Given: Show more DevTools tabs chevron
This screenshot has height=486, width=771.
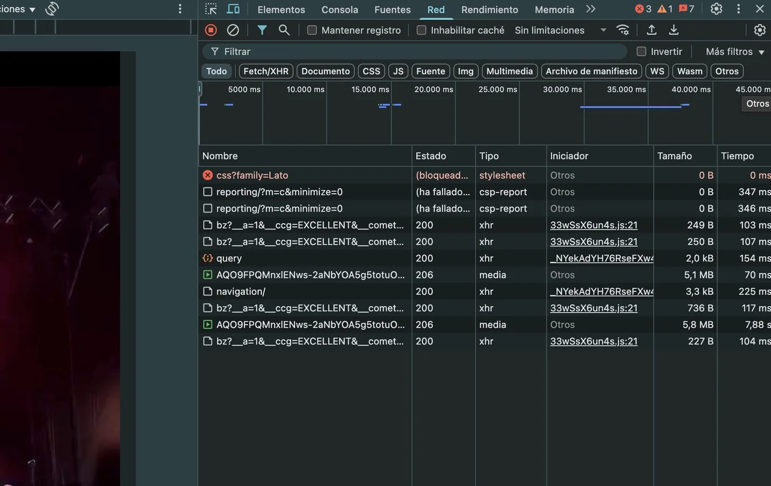Looking at the screenshot, I should coord(590,9).
